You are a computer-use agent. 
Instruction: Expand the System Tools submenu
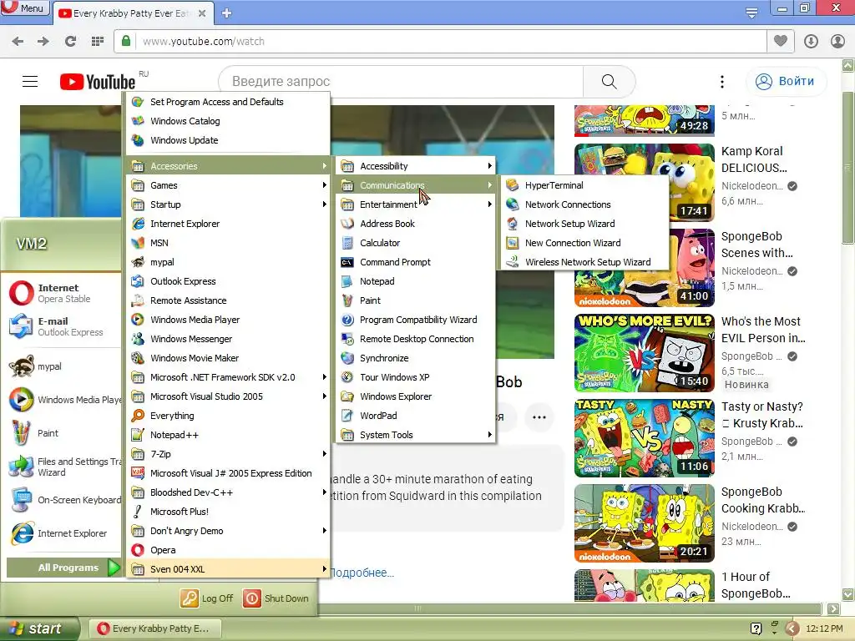click(416, 434)
